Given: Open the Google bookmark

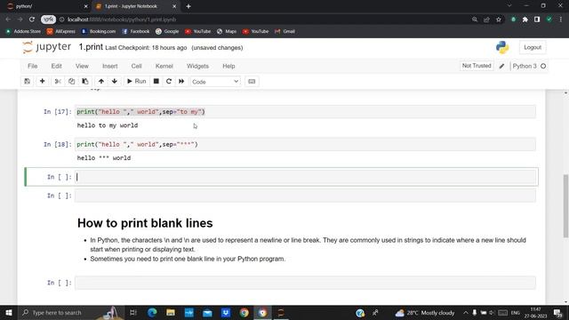Looking at the screenshot, I should coord(167,32).
